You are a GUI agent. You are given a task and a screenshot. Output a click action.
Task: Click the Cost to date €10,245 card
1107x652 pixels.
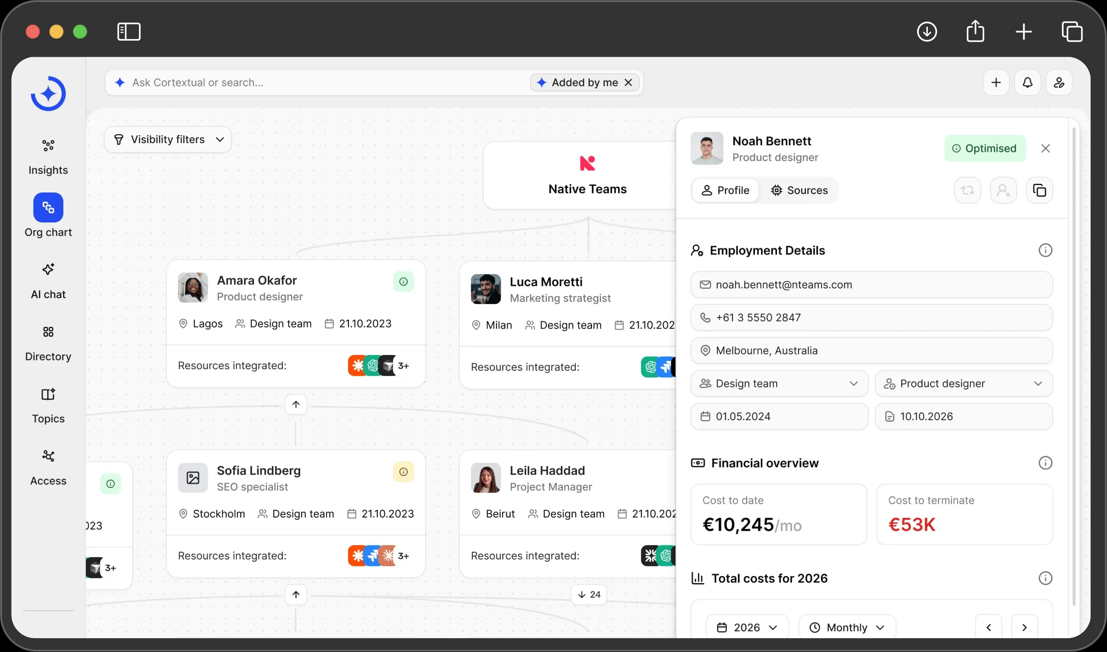coord(778,514)
